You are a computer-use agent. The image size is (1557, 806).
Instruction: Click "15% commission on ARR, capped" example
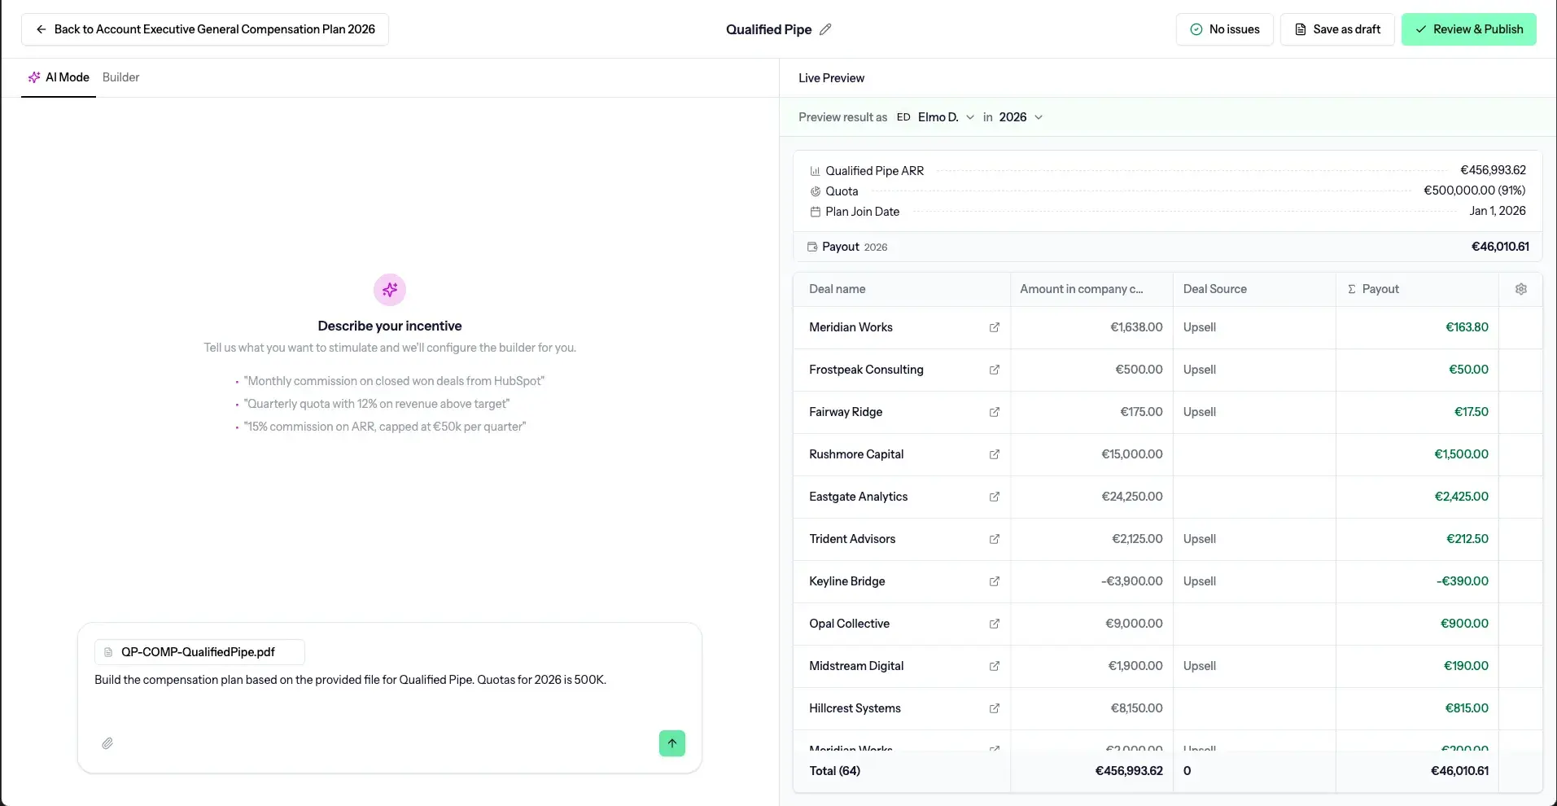tap(385, 427)
